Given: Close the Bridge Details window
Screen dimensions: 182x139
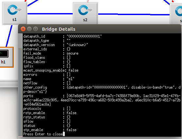Looking at the screenshot, I should pyautogui.click(x=23, y=29).
